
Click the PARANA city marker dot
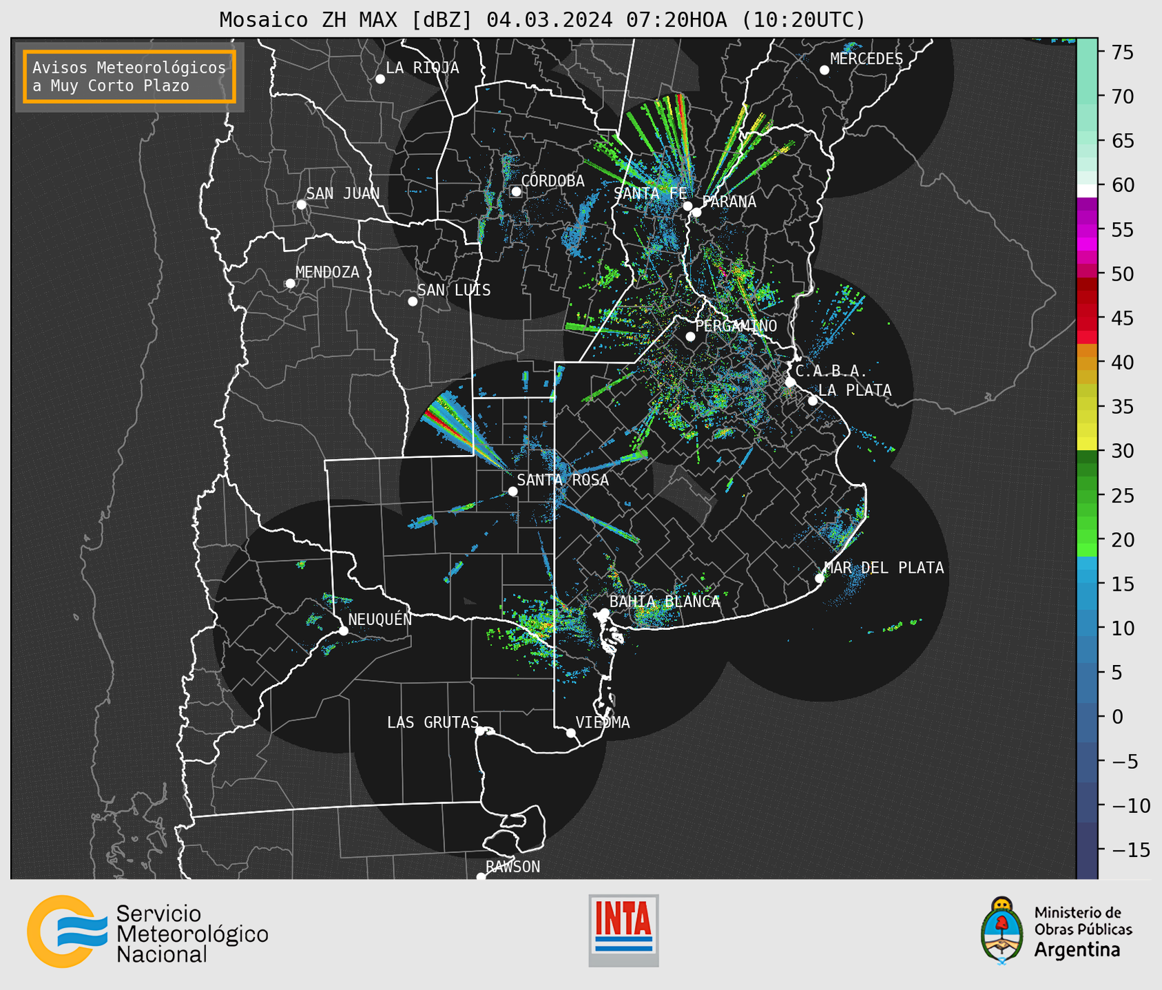point(696,212)
